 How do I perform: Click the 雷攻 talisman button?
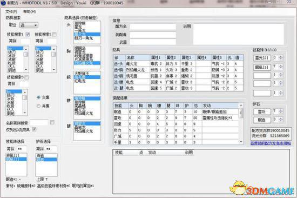[262, 112]
